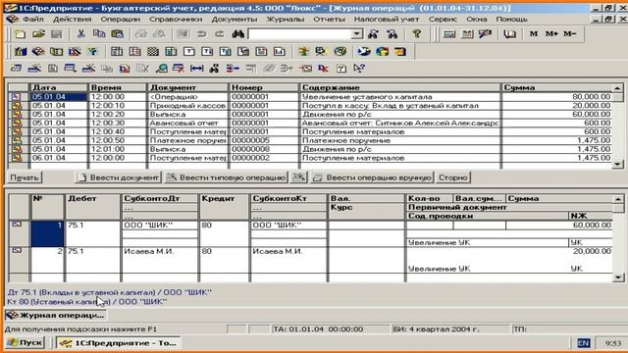Viewport: 628px width, 353px height.
Task: Click the Dt/Kt entries icon in journal toolbar
Action: [x=323, y=69]
